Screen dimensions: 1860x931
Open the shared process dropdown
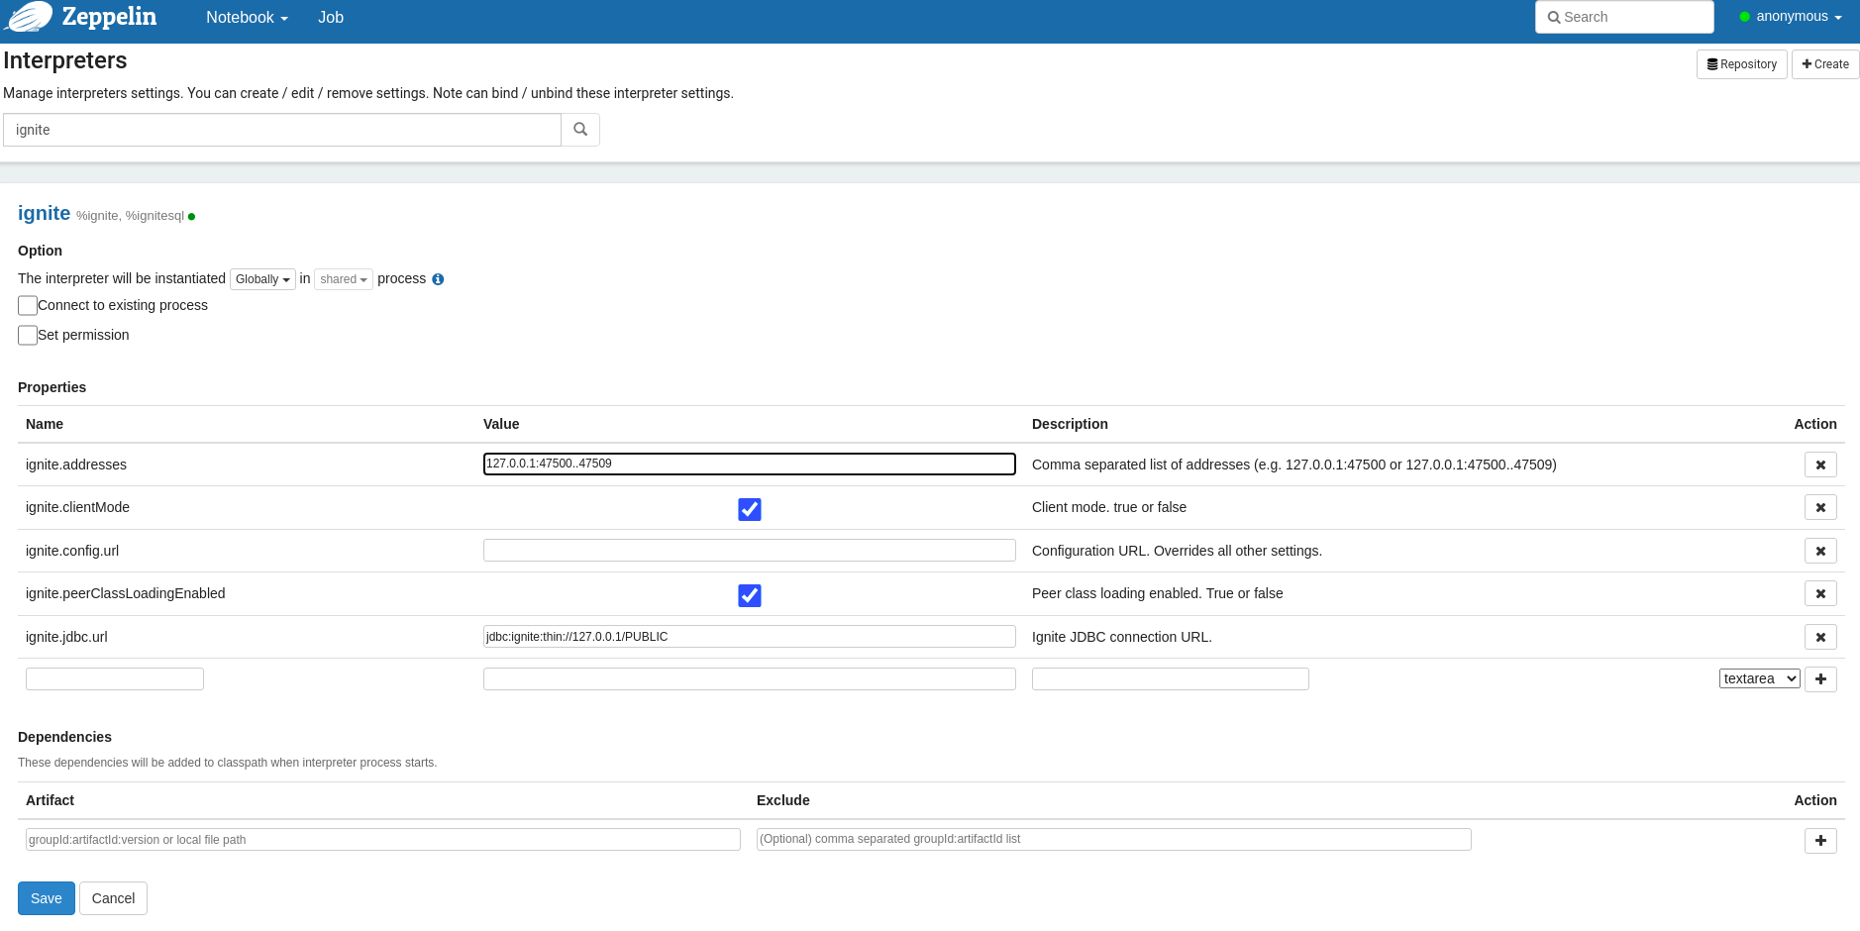(344, 279)
